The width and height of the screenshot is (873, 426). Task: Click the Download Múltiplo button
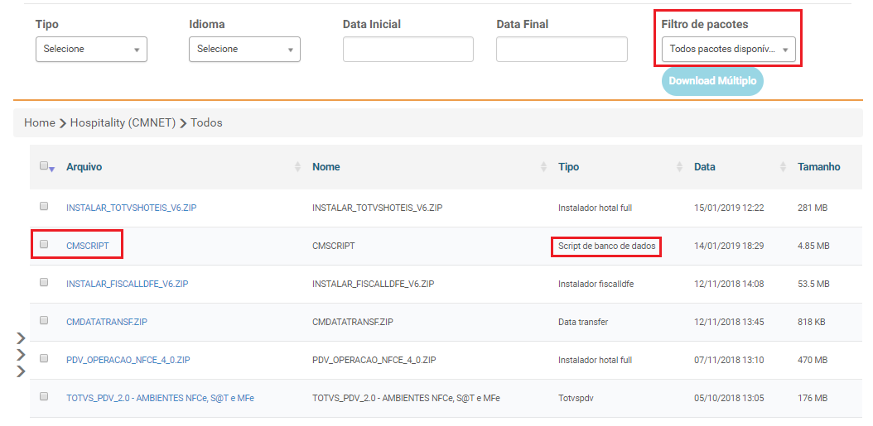[712, 81]
